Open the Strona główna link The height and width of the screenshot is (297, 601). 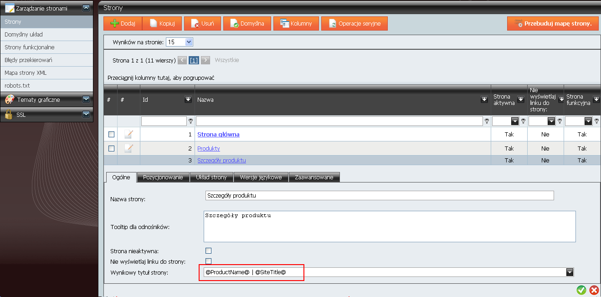218,134
